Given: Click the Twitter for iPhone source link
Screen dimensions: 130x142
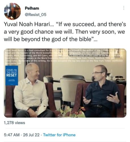Looking at the screenshot, I should tap(59, 135).
